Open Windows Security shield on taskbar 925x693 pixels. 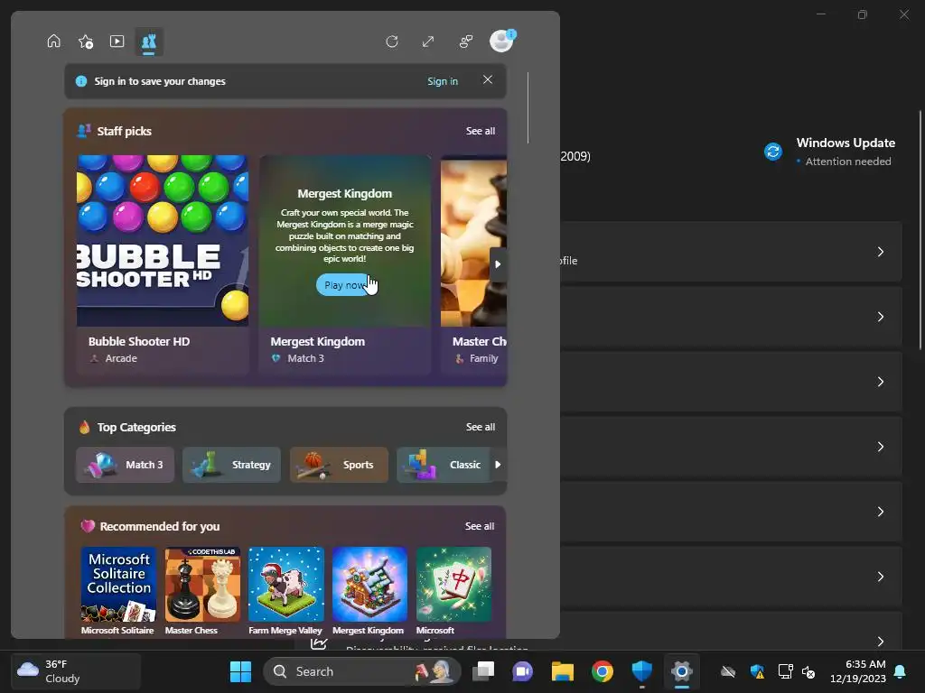pos(642,671)
